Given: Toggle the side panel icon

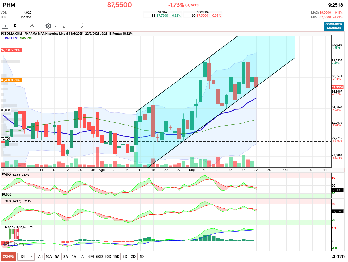Looking at the screenshot, I should [x=5, y=26].
